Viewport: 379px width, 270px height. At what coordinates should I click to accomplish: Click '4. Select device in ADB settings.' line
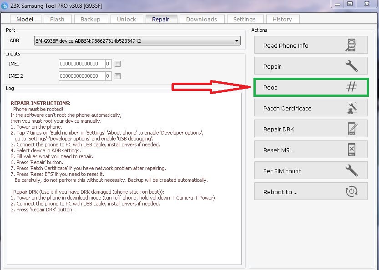click(x=45, y=150)
